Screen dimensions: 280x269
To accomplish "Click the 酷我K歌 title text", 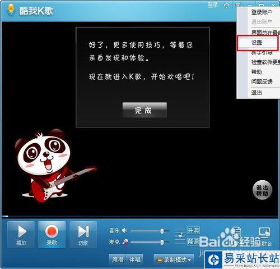I will point(36,11).
